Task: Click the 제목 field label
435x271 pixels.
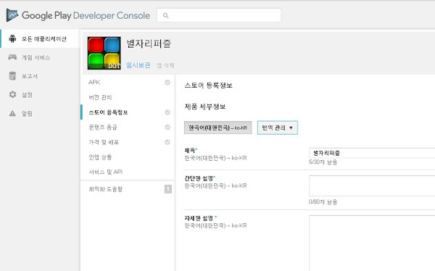Action: coord(191,150)
